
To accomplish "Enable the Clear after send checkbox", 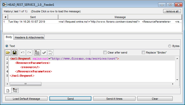I will 105,52.
